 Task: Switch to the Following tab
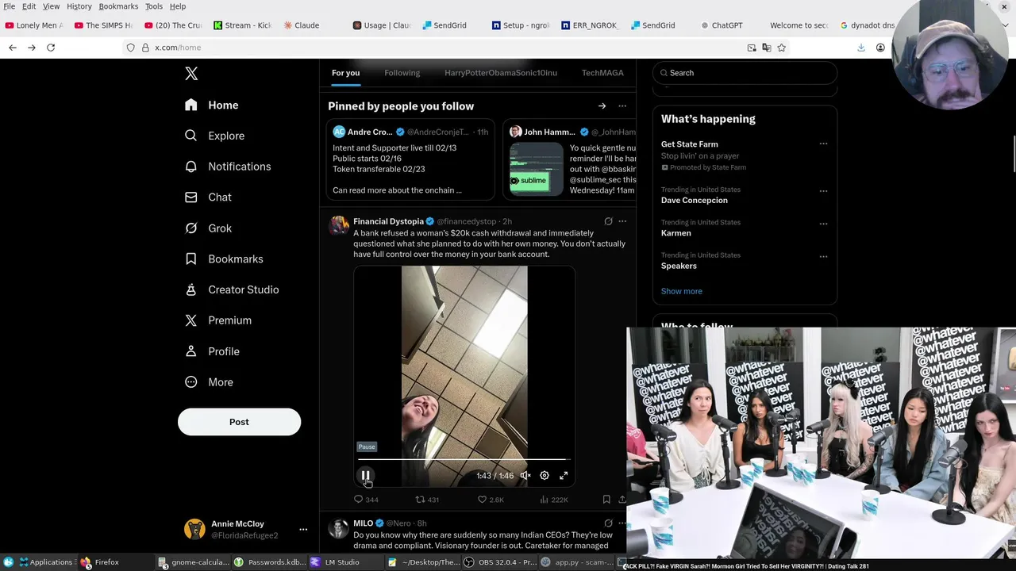402,73
